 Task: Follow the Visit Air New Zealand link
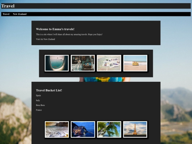46,39
